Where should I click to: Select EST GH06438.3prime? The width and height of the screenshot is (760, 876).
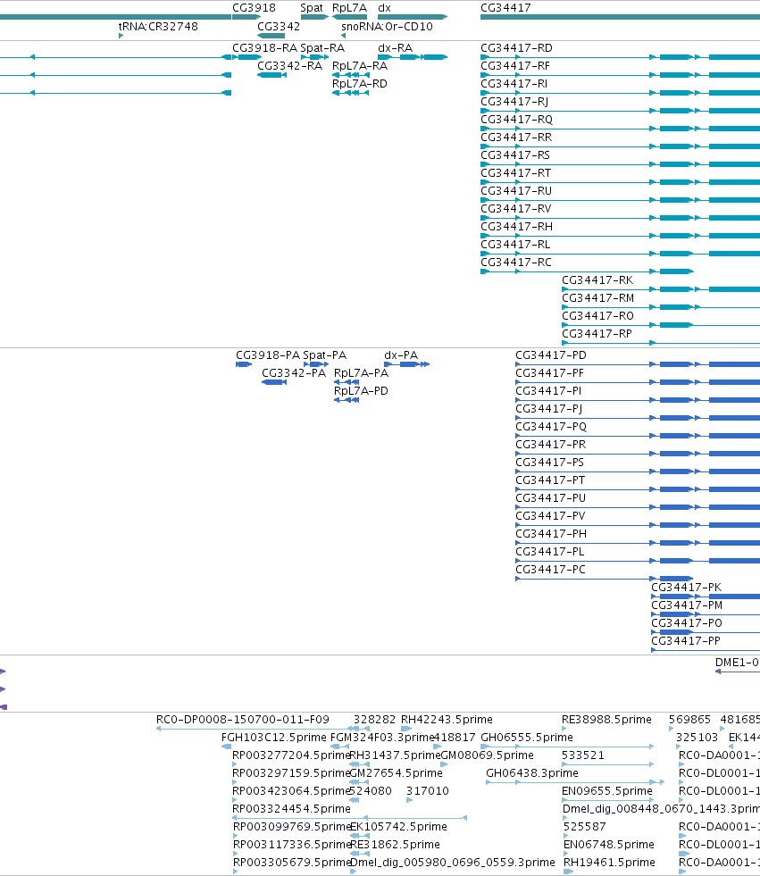coord(532,773)
